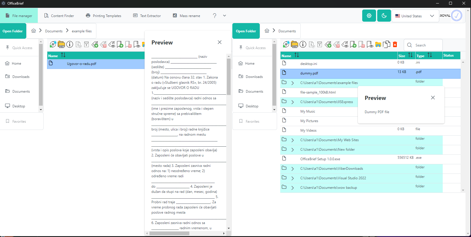Open the Content Finder tab
471x237 pixels.
[59, 16]
